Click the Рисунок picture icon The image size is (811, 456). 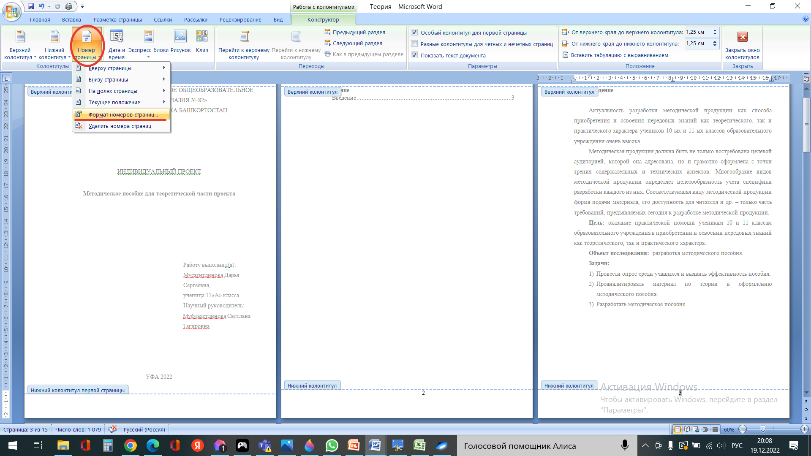180,37
